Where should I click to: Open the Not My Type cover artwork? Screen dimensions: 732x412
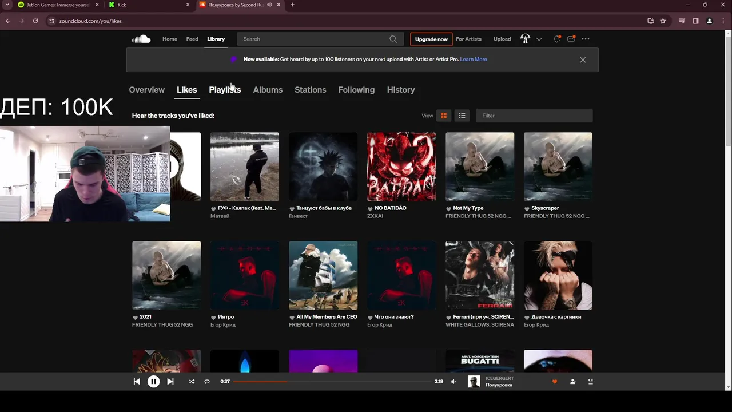(x=480, y=167)
